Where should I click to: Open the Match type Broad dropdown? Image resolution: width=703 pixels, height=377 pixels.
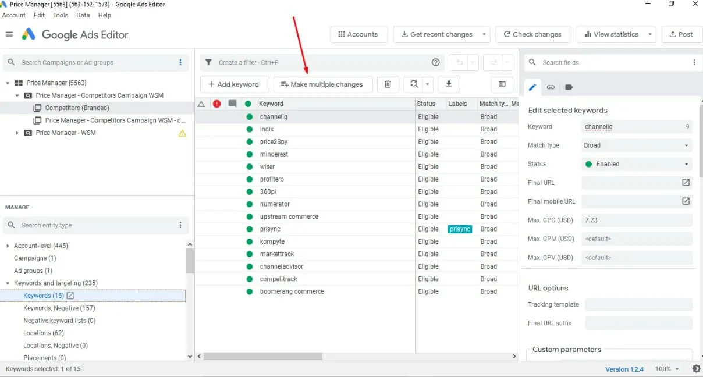(x=637, y=145)
